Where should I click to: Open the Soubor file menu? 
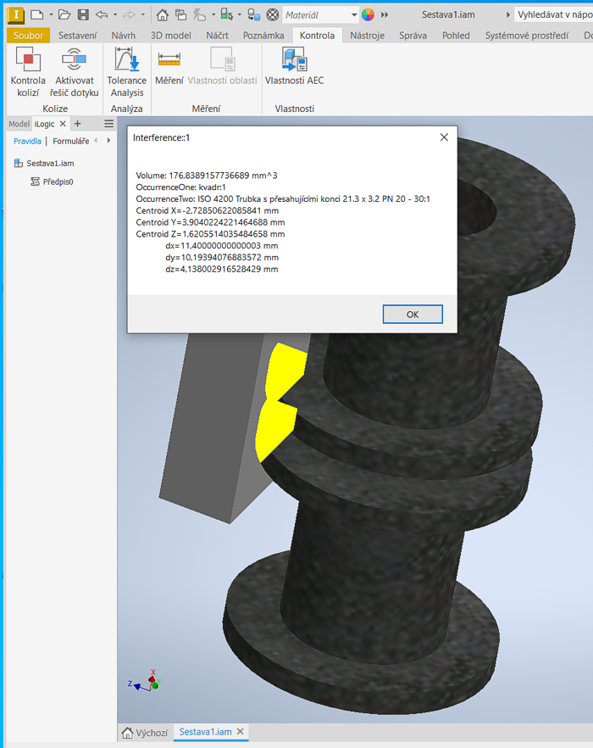28,36
